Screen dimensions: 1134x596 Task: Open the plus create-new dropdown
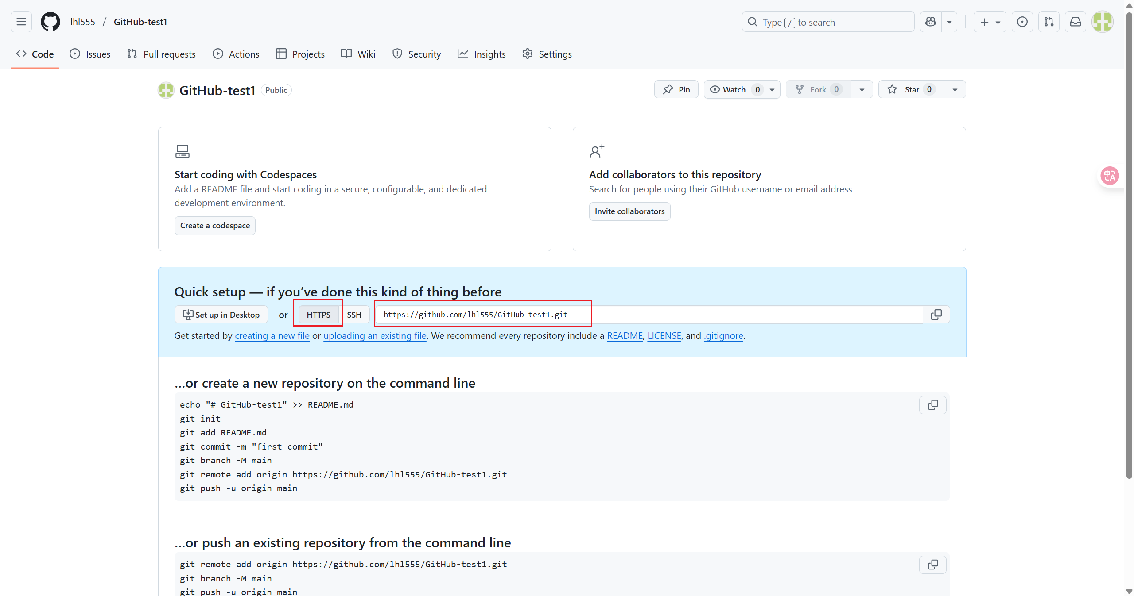click(x=990, y=22)
